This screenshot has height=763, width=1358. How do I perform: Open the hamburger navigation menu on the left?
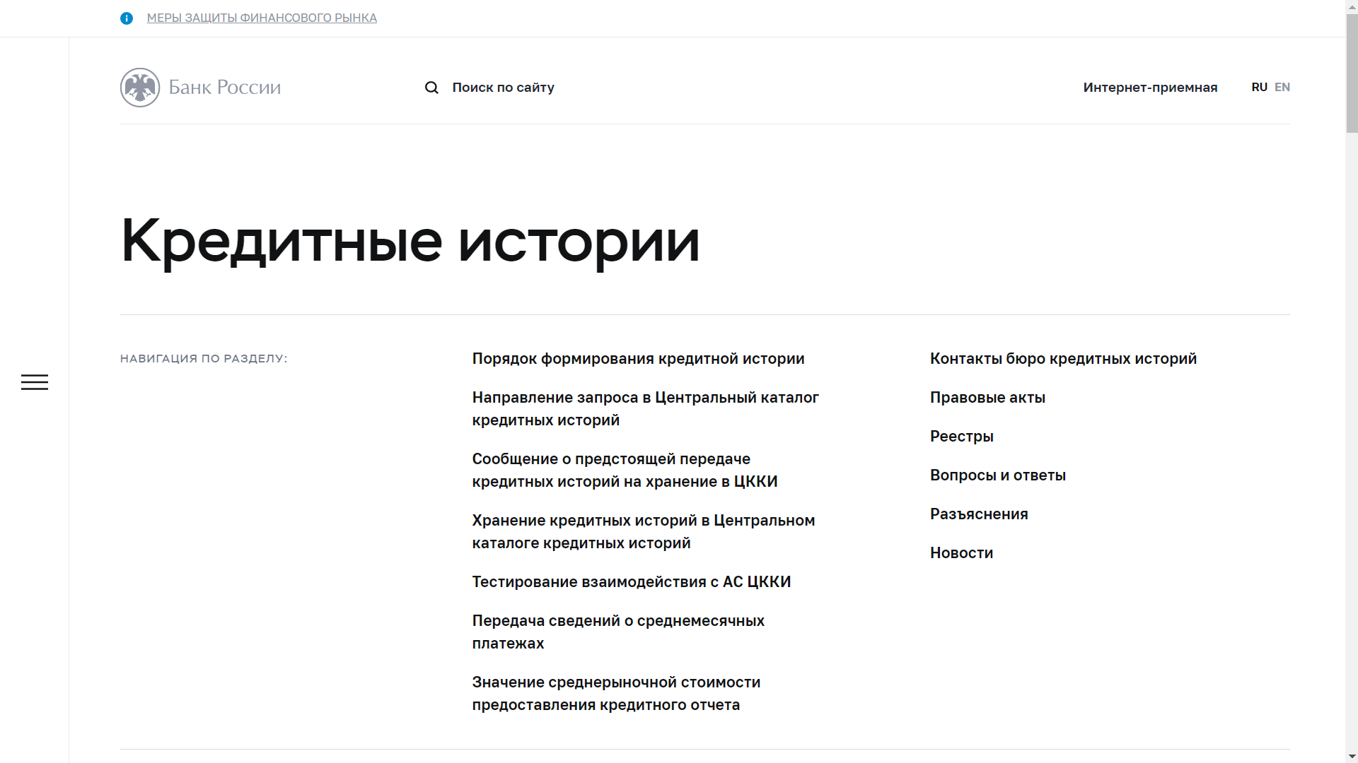35,381
